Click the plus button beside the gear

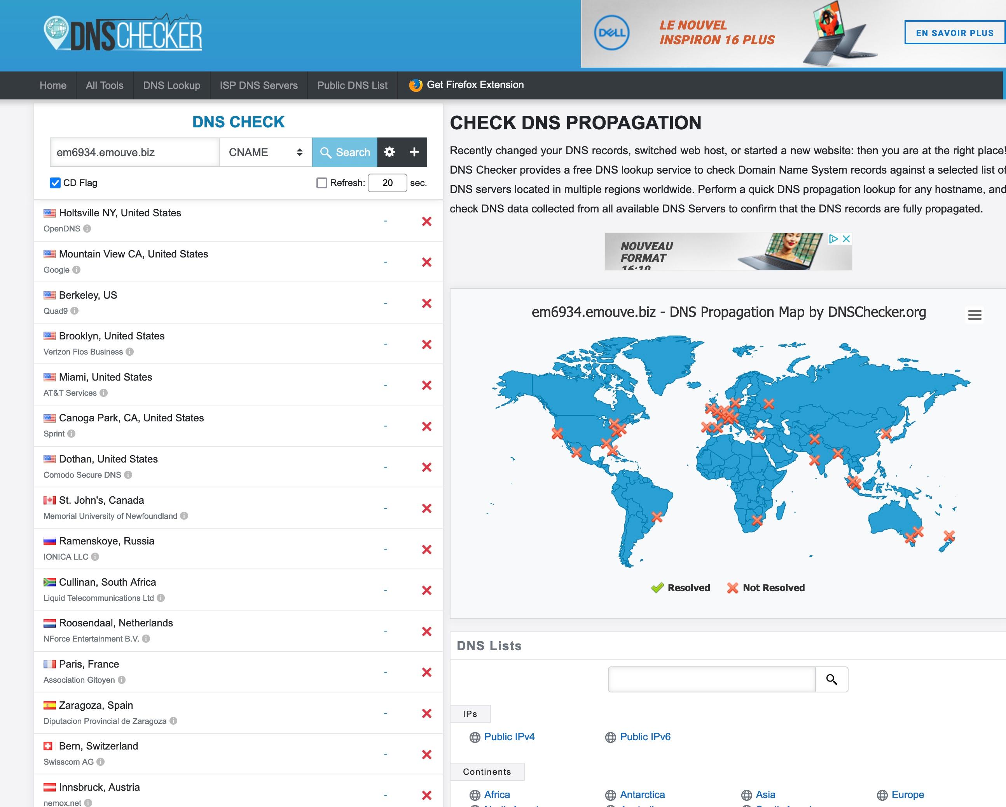click(x=414, y=152)
